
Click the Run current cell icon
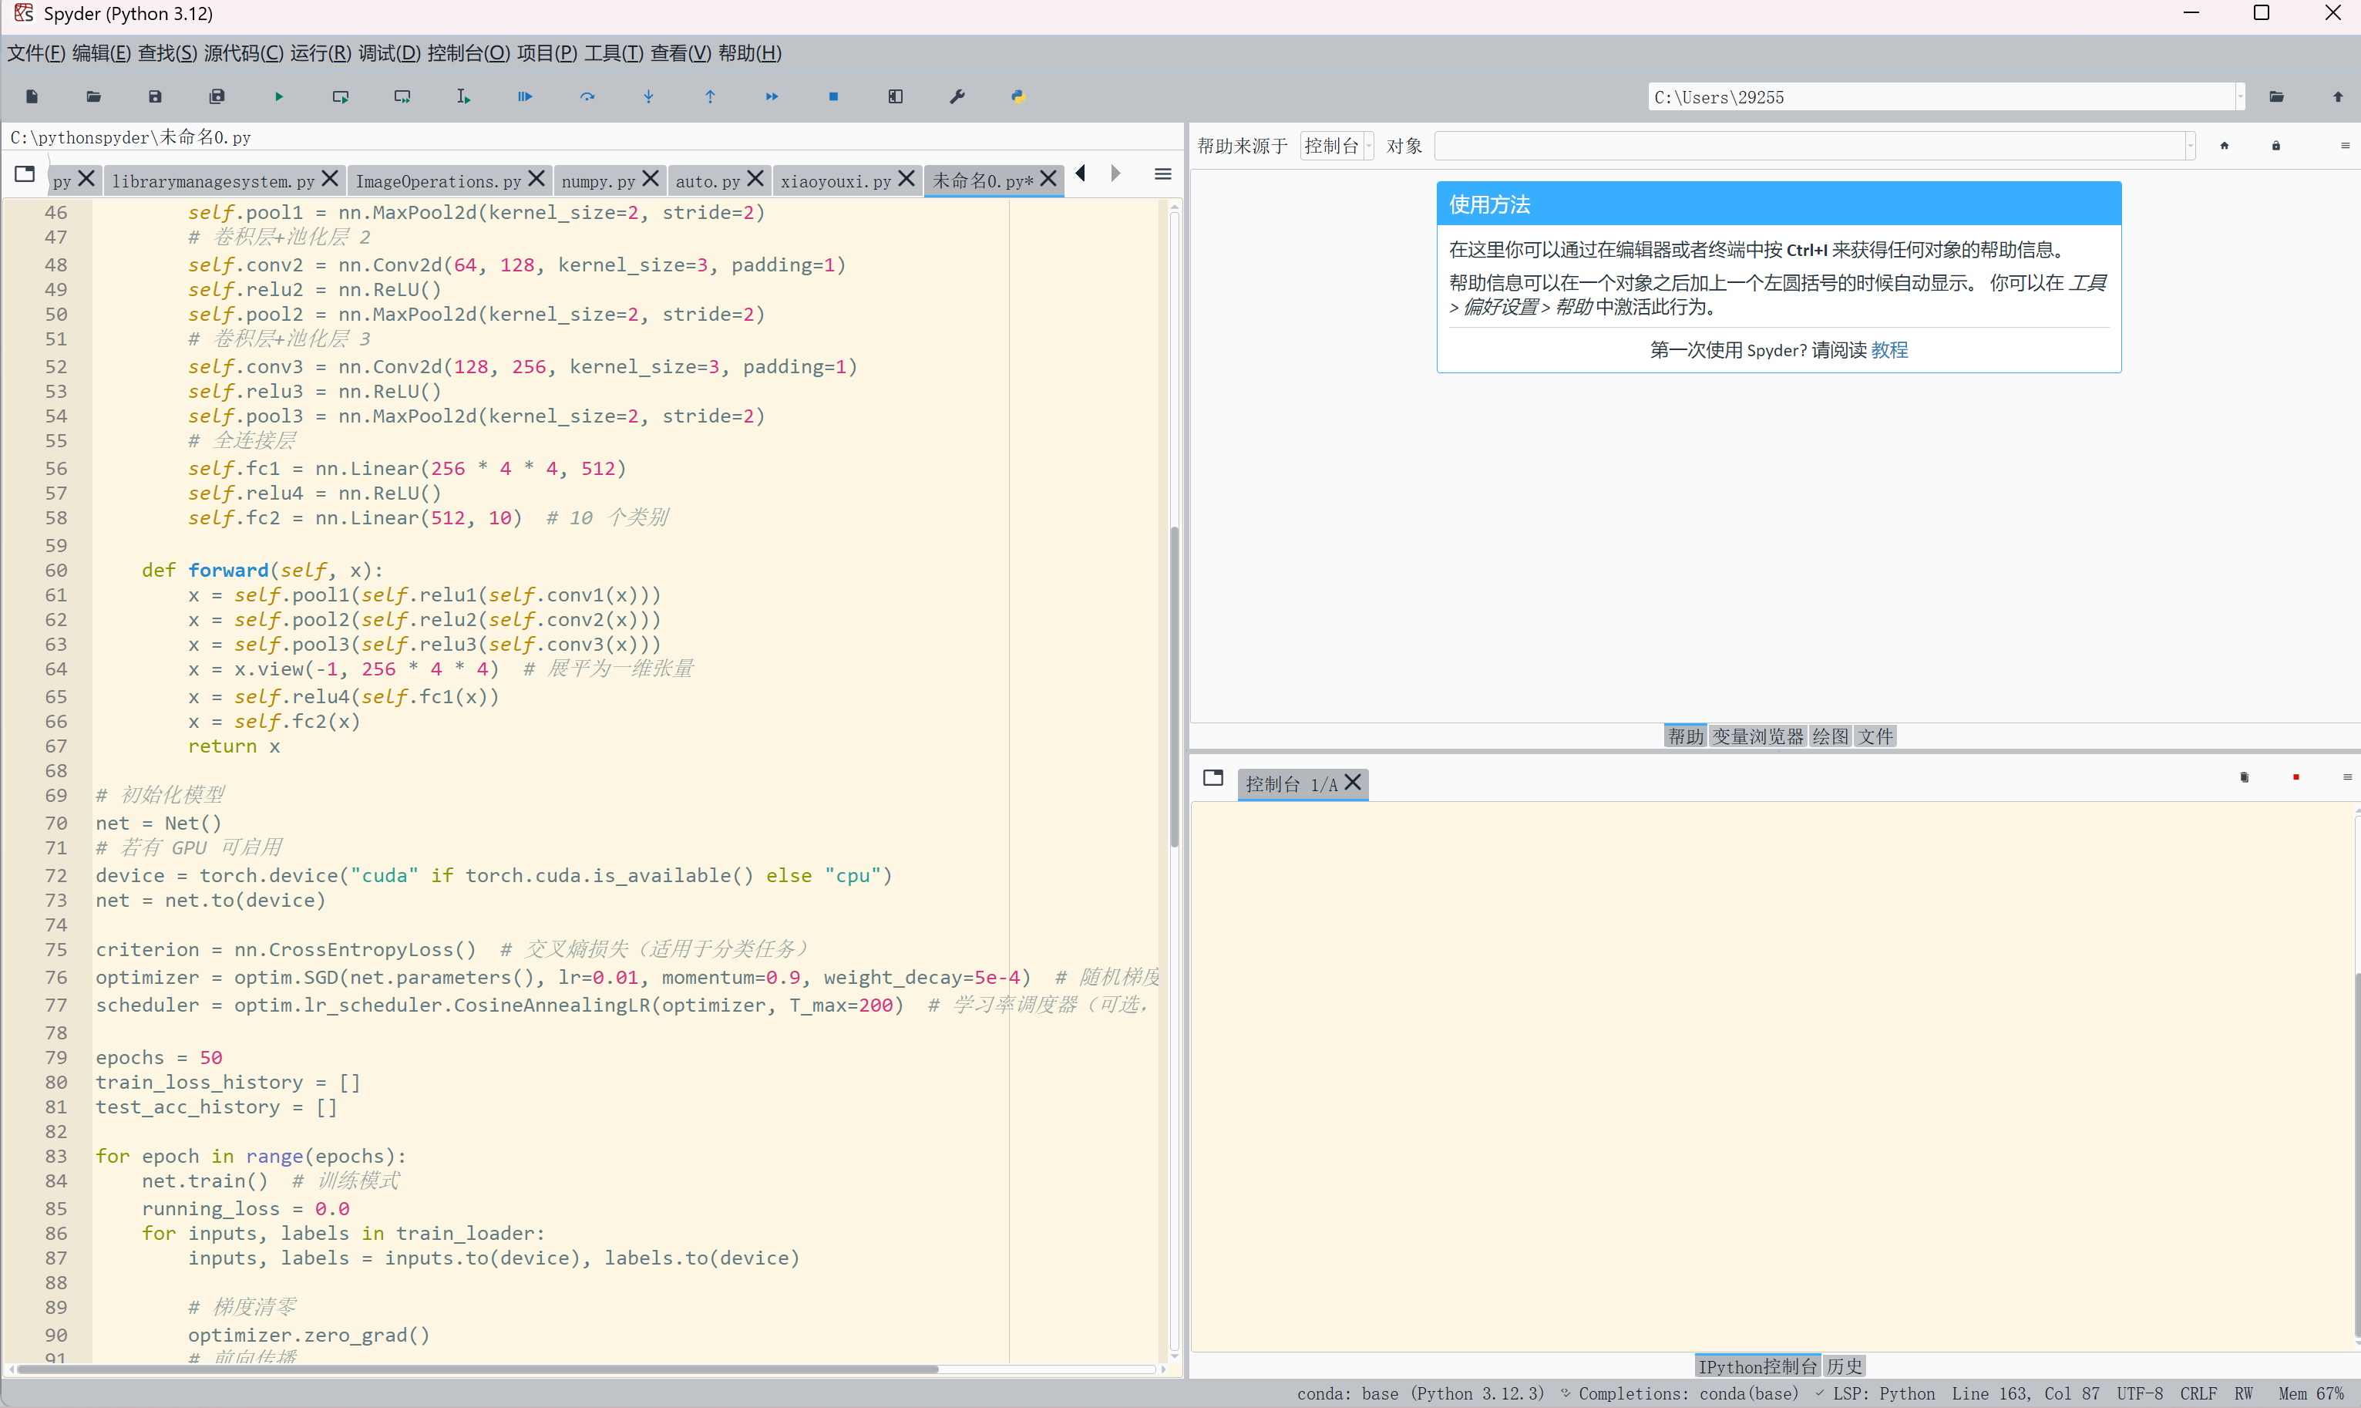tap(341, 97)
